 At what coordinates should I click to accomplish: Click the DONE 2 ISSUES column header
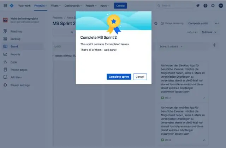pos(169,46)
